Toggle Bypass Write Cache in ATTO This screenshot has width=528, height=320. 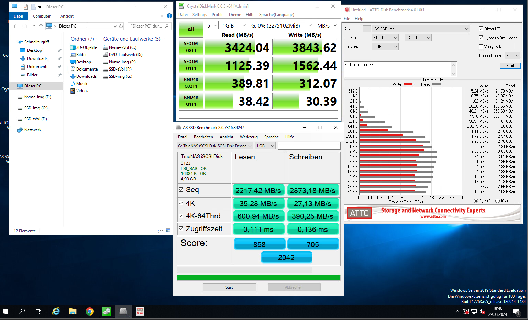coord(481,38)
